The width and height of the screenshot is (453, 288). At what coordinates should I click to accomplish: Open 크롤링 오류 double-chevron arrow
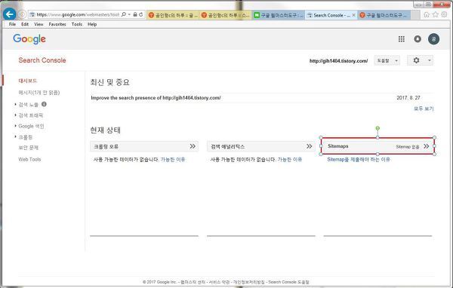click(193, 146)
